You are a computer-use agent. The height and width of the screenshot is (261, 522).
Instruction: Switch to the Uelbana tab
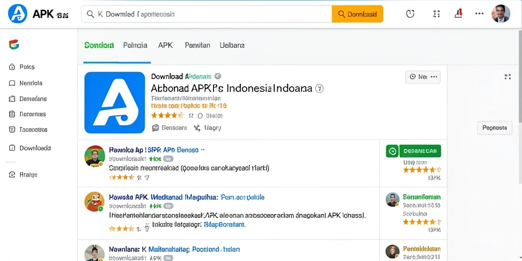[232, 45]
